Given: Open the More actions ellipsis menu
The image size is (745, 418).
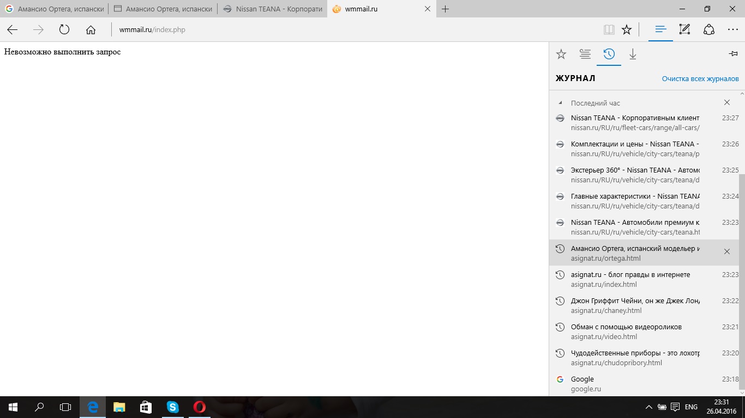Looking at the screenshot, I should point(733,30).
